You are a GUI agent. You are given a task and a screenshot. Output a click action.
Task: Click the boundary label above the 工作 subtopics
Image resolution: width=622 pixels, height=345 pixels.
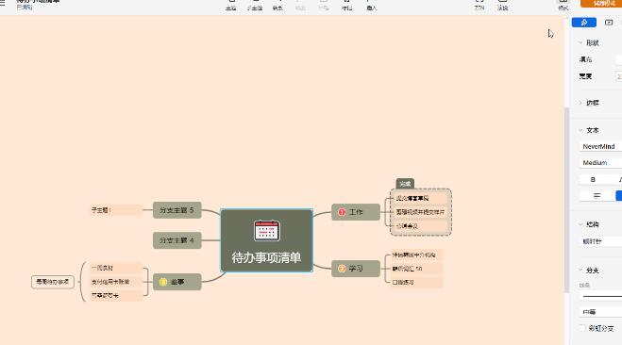click(405, 184)
